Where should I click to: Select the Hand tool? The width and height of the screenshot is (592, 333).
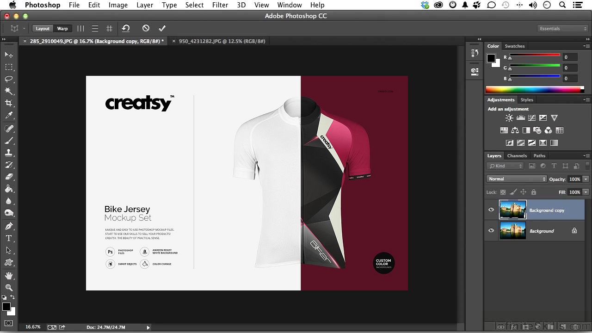point(9,276)
